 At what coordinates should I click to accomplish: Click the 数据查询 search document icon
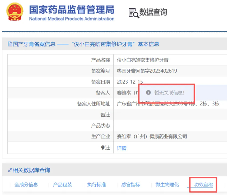[134, 13]
